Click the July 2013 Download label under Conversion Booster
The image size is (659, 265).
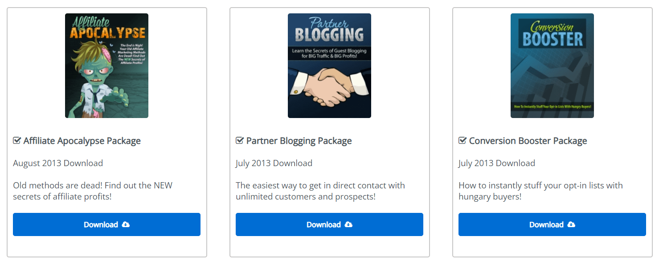pyautogui.click(x=497, y=163)
